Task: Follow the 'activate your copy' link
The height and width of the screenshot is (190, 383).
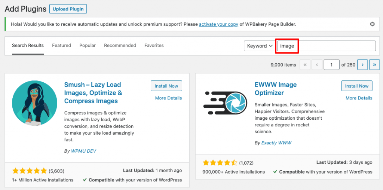Action: click(218, 24)
